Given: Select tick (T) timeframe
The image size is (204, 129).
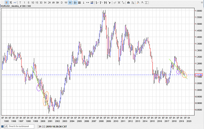Looking at the screenshot, I should (x=20, y=3).
